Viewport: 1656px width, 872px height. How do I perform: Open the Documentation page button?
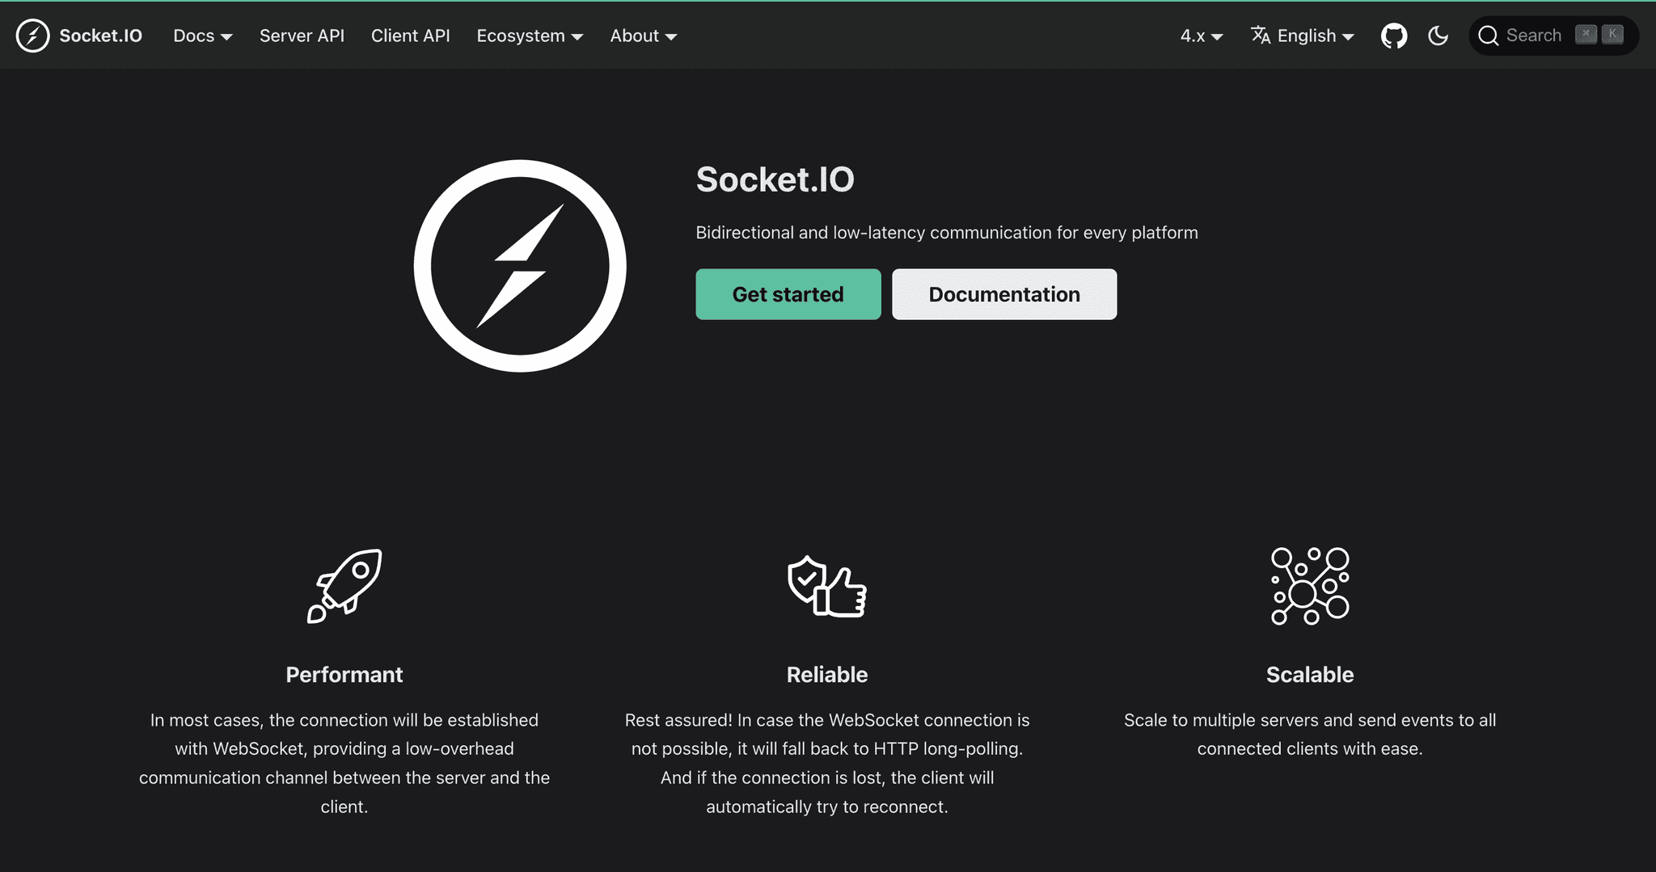pyautogui.click(x=1003, y=294)
